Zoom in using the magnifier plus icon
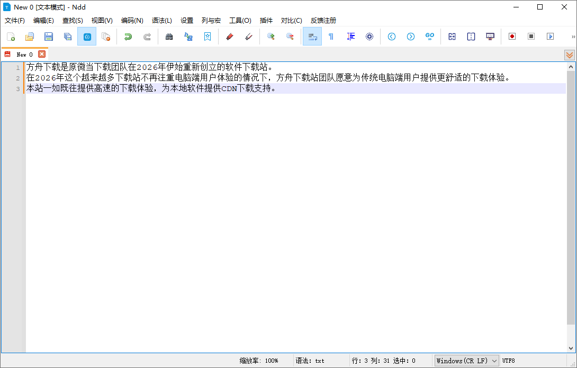The height and width of the screenshot is (368, 577). [271, 37]
